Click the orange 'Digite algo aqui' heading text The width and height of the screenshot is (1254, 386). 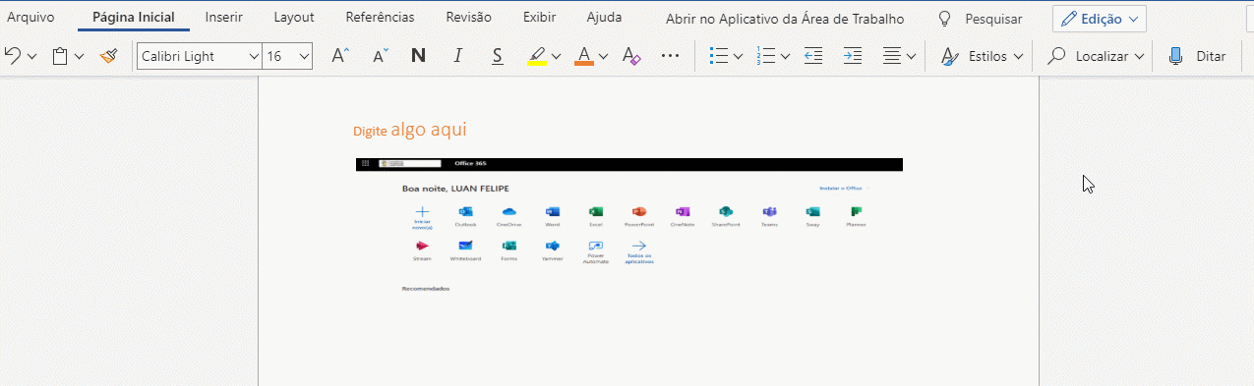[410, 130]
